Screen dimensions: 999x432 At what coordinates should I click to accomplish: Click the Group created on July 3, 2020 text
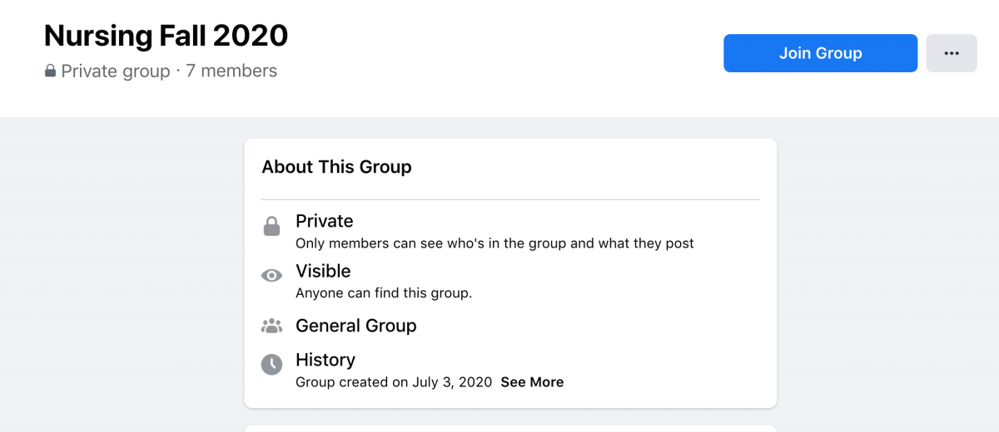point(394,382)
